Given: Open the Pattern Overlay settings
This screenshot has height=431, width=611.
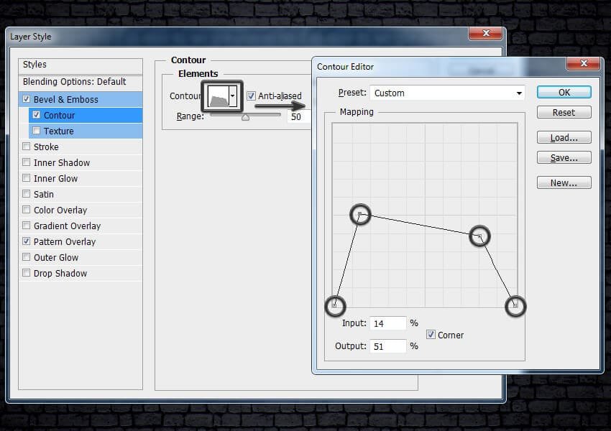Looking at the screenshot, I should [x=65, y=242].
